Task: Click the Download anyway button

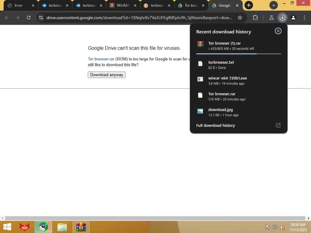Action: tap(107, 75)
